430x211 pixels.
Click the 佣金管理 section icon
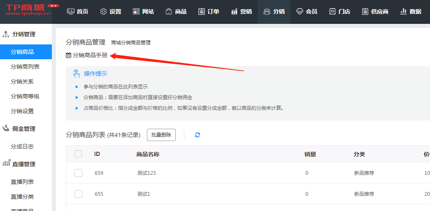click(6, 128)
